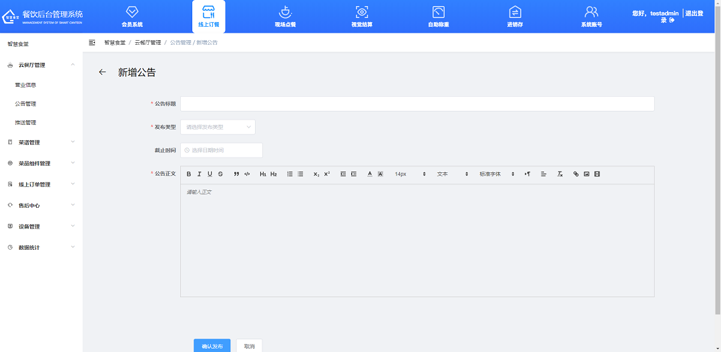Open the text color picker
The image size is (721, 352).
pos(370,174)
